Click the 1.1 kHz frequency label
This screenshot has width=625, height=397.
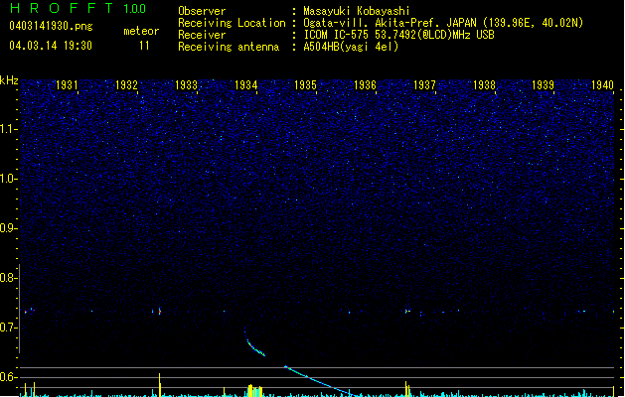9,129
